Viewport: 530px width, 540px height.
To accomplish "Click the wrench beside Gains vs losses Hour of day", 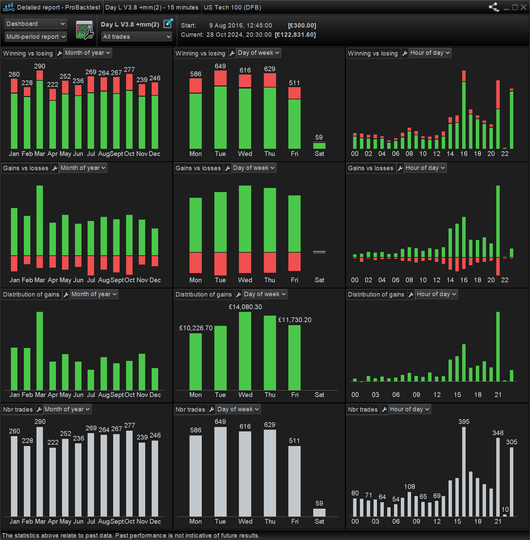I will [400, 168].
